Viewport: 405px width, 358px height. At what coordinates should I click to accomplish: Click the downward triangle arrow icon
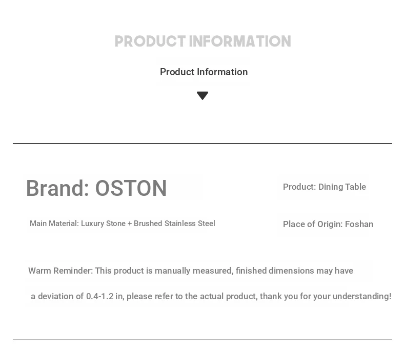[x=202, y=96]
